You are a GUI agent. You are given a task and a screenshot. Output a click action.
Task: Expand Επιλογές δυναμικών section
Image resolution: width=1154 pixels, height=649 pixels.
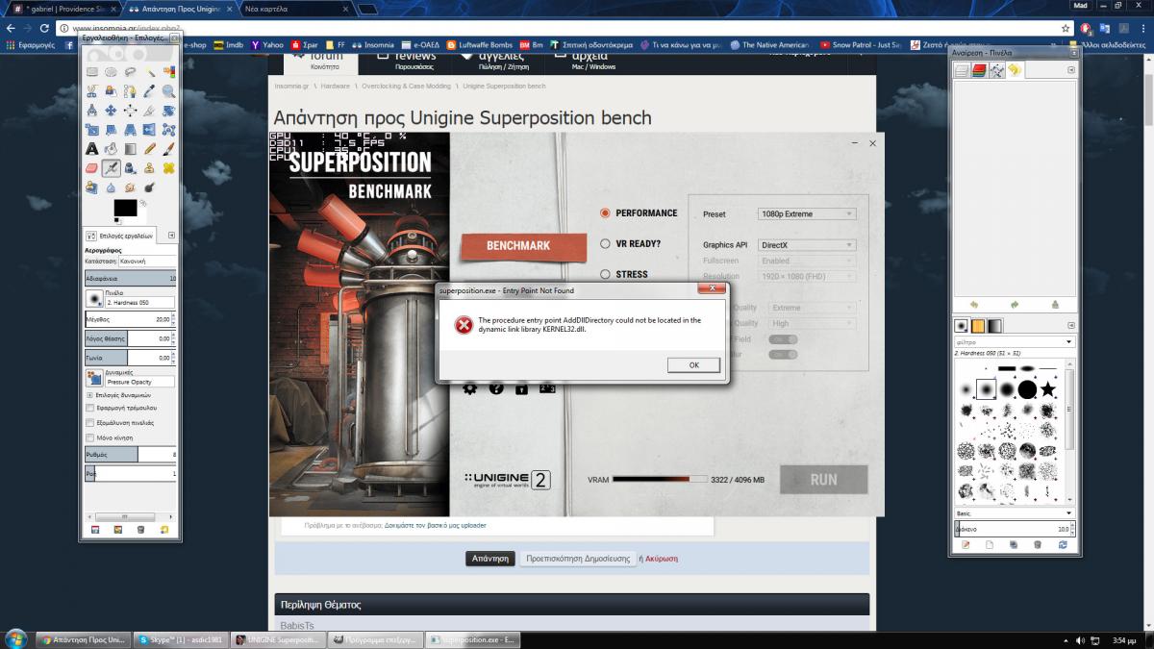pos(90,394)
